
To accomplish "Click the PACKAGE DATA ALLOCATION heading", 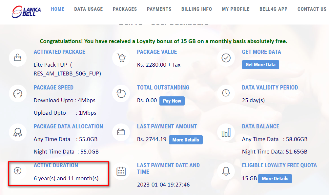I will pos(69,126).
